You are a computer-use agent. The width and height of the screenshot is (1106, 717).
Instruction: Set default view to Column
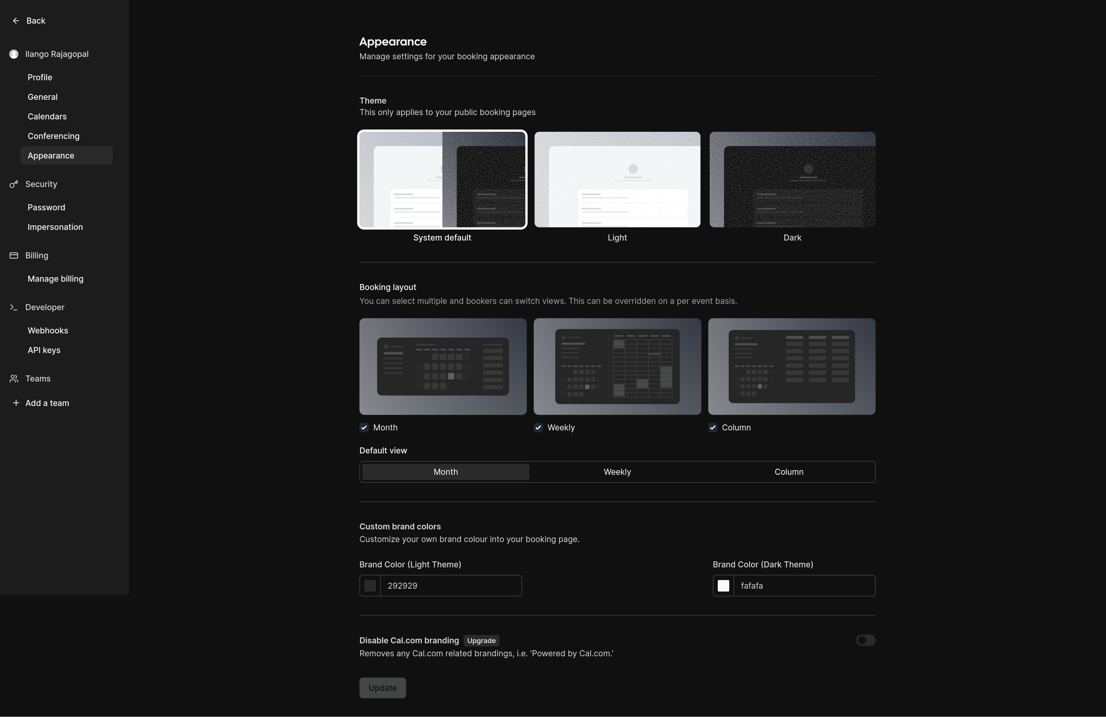point(789,472)
